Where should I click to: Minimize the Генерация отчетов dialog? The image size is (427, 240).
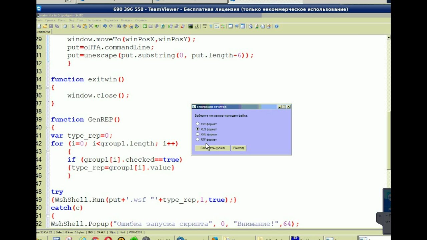point(280,107)
